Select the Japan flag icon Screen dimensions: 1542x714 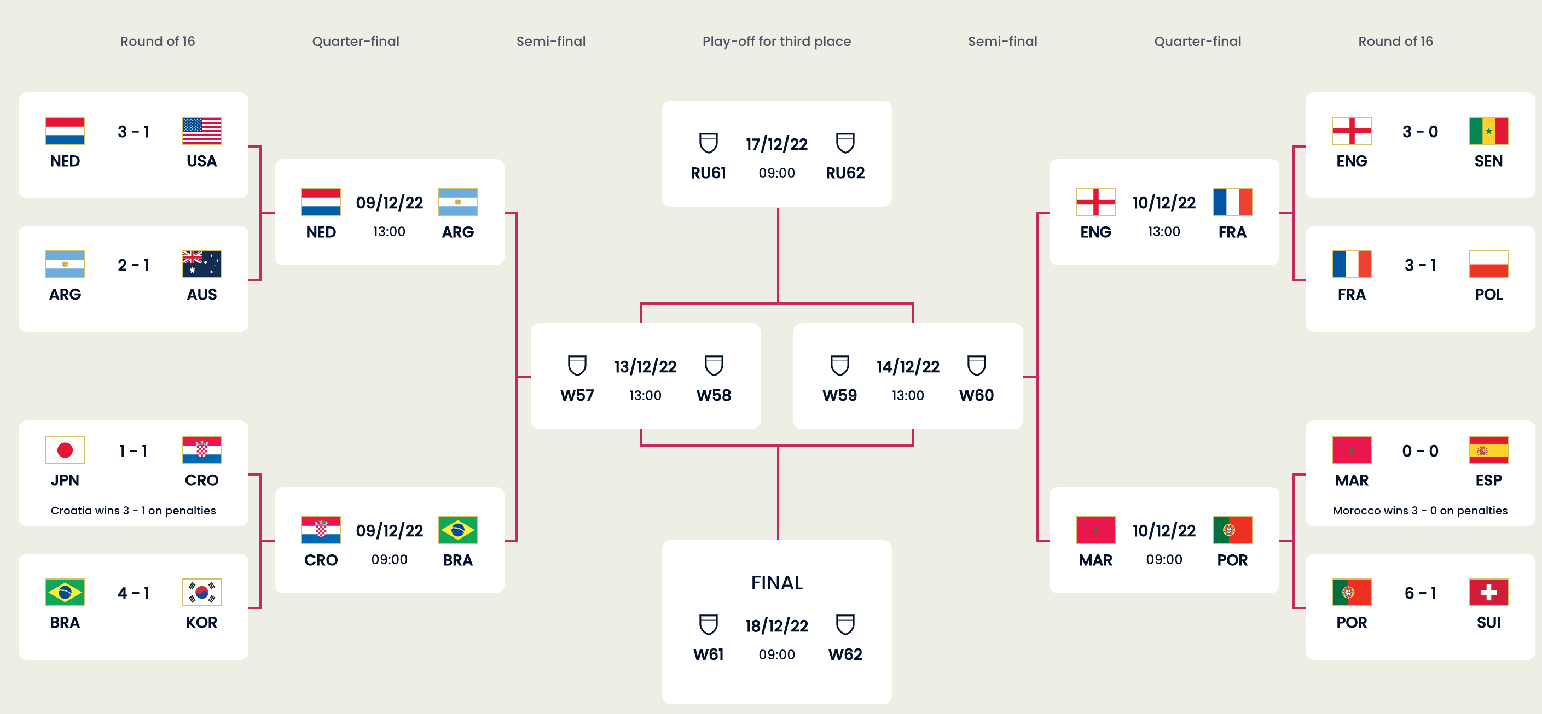[65, 450]
